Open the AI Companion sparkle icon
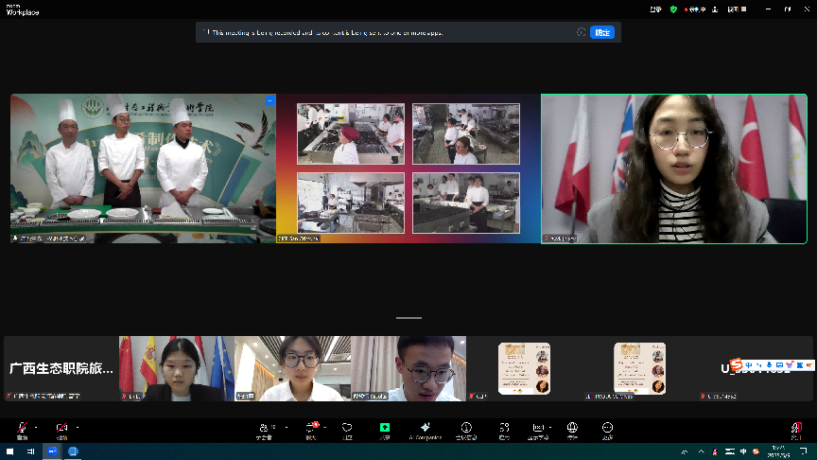The image size is (817, 460). tap(426, 427)
